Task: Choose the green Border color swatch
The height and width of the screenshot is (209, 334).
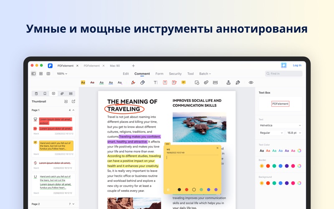Action: pos(274,166)
